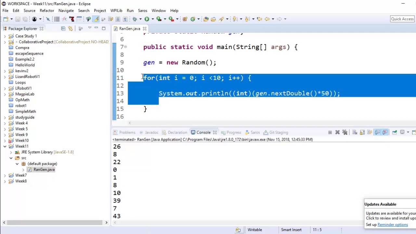Close the RanGen.java editor tab
416x234 pixels.
coord(144,29)
